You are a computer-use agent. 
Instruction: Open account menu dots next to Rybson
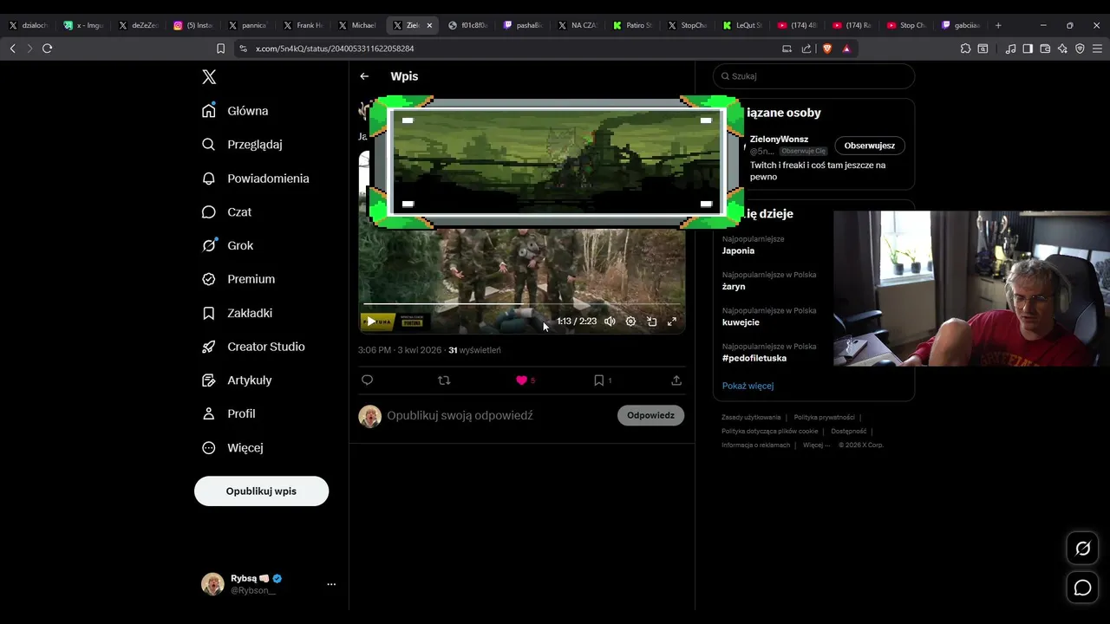click(x=330, y=584)
